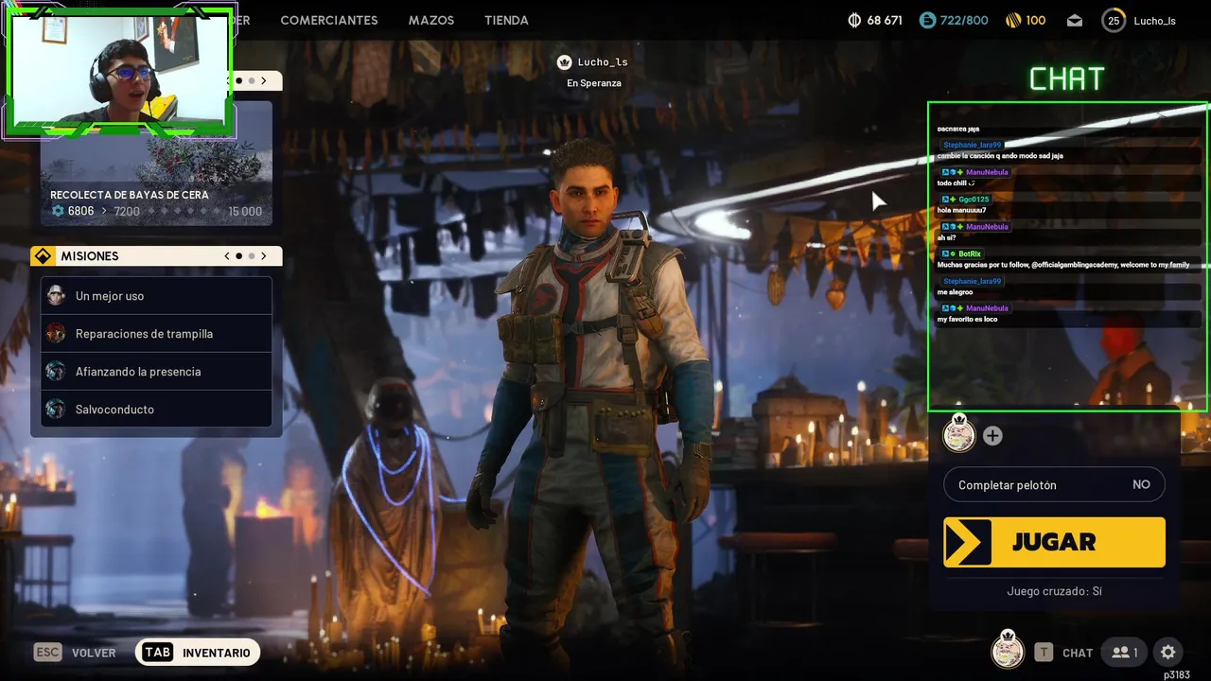
Task: Click the Un mejor uso trader portrait
Action: (x=56, y=295)
